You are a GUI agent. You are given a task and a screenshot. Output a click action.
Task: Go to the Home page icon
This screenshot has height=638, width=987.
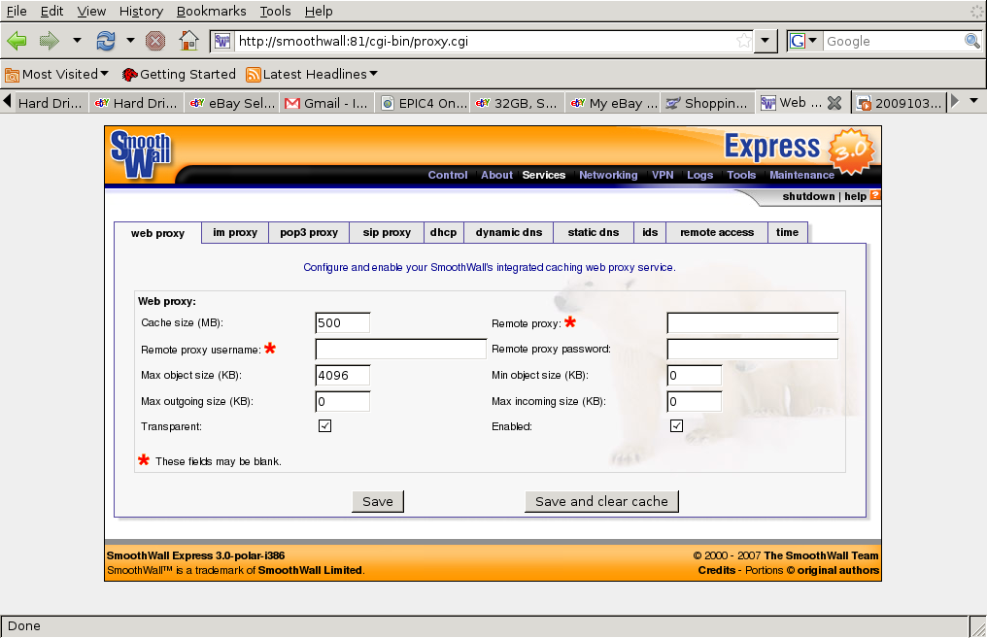pos(188,41)
